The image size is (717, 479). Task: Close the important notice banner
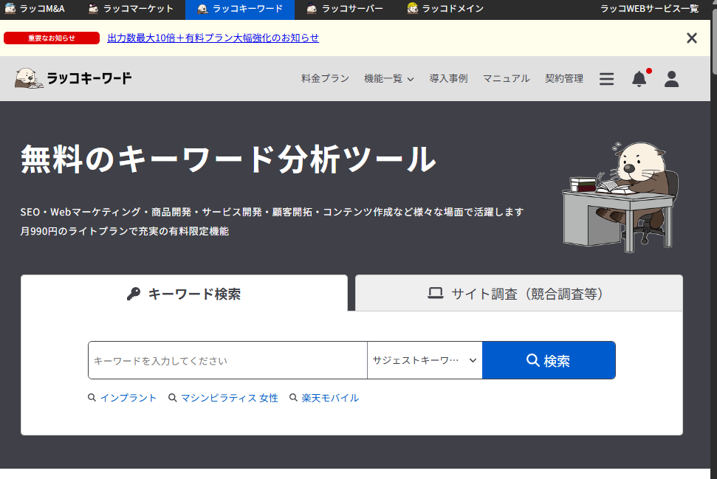[691, 38]
